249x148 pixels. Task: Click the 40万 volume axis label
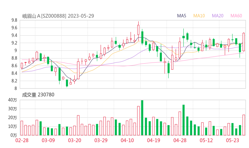[12, 100]
